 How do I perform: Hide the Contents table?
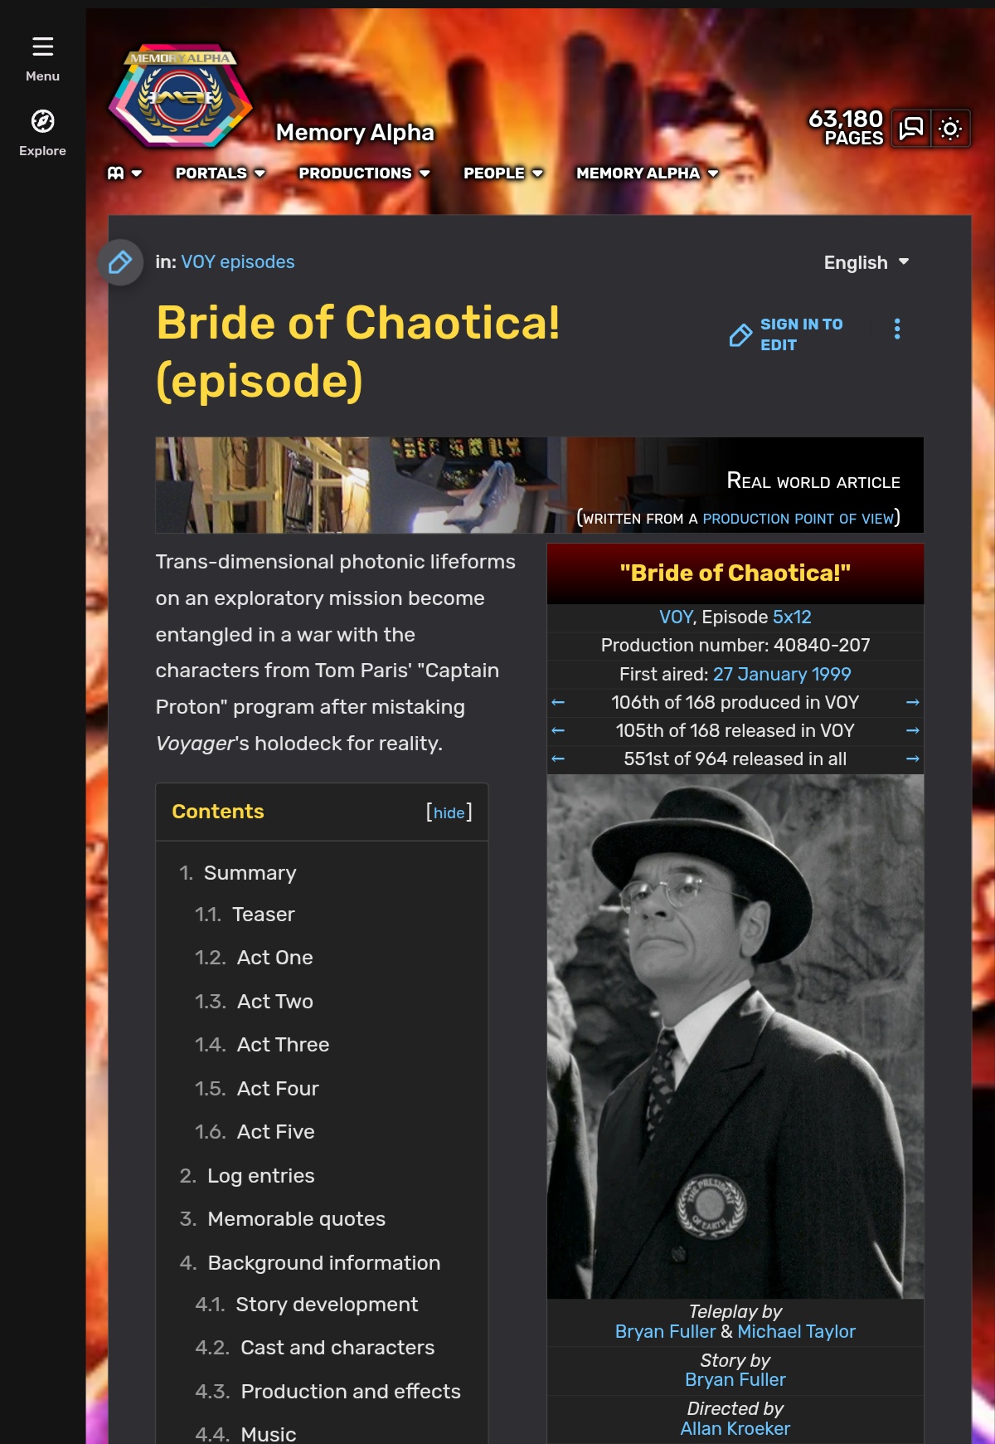click(x=449, y=813)
